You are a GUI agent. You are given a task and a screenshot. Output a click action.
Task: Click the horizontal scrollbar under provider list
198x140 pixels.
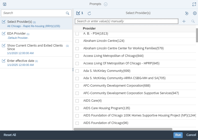[x=123, y=129]
